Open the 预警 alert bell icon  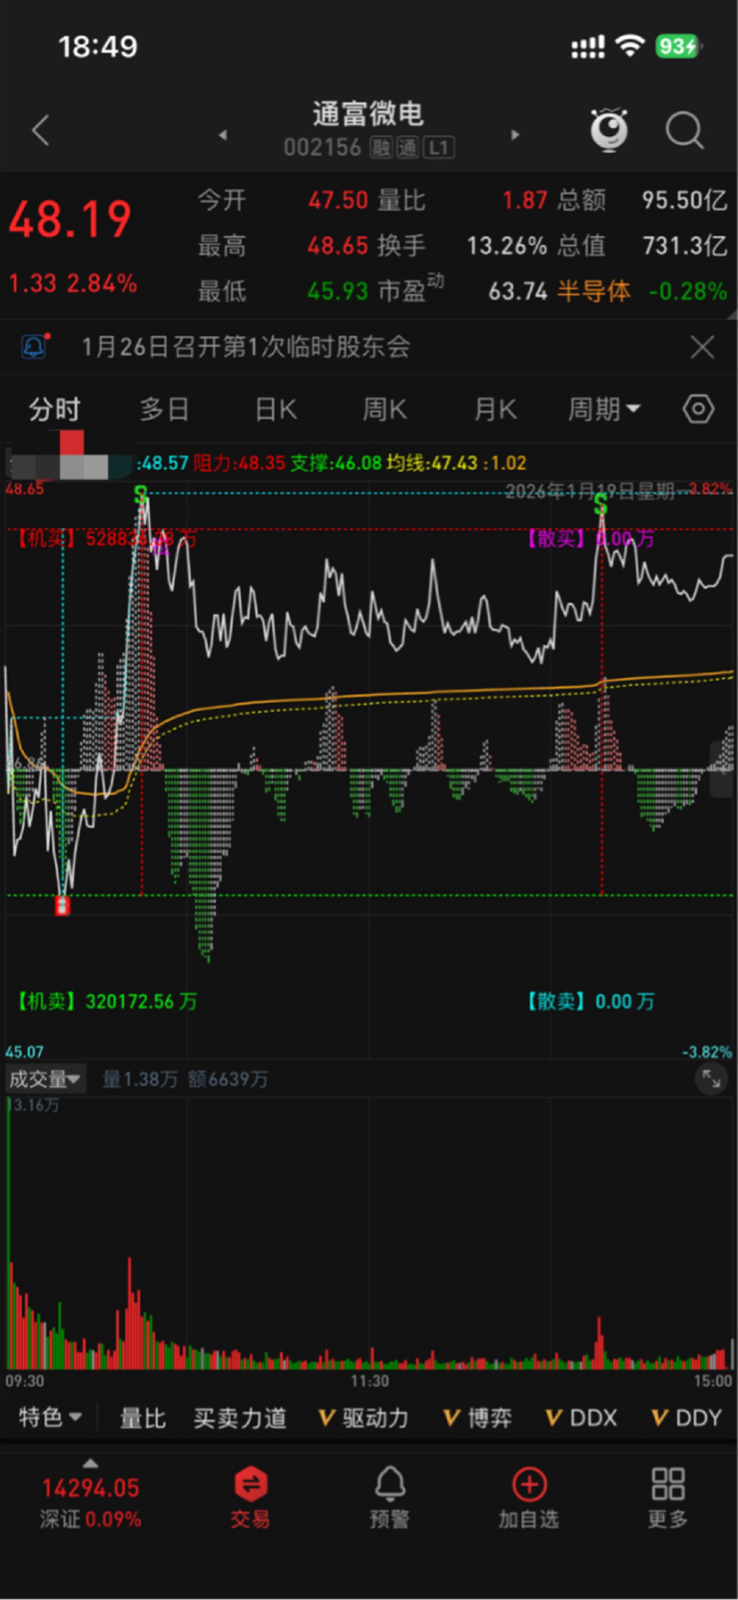tap(389, 1496)
